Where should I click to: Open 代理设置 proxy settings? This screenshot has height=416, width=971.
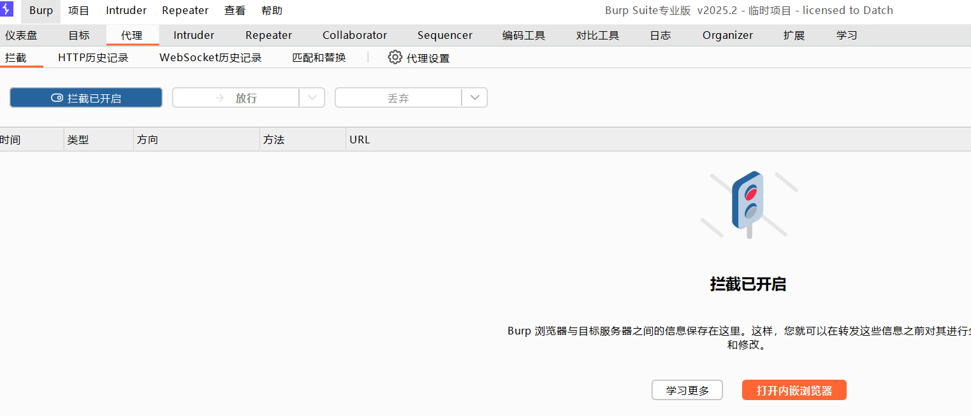click(419, 58)
